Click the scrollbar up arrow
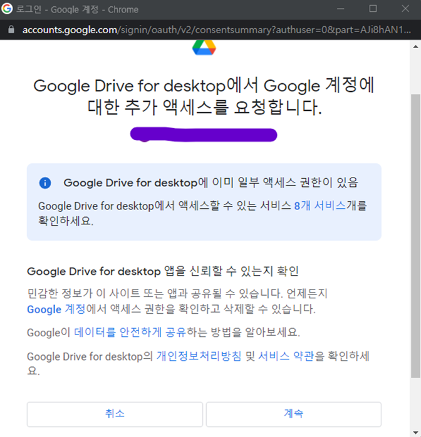 point(415,46)
